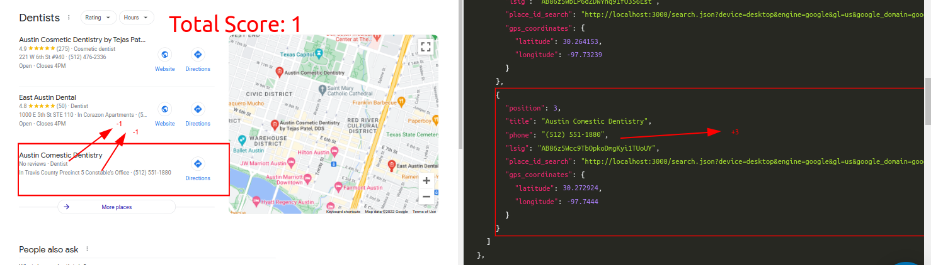Viewport: 931px width, 265px height.
Task: Open Austin Cosmetic Dentistry by Tejas Pat... listing title
Action: click(83, 40)
